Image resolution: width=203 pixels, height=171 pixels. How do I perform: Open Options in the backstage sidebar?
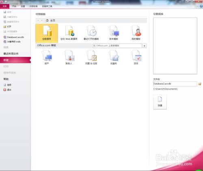tap(7, 85)
